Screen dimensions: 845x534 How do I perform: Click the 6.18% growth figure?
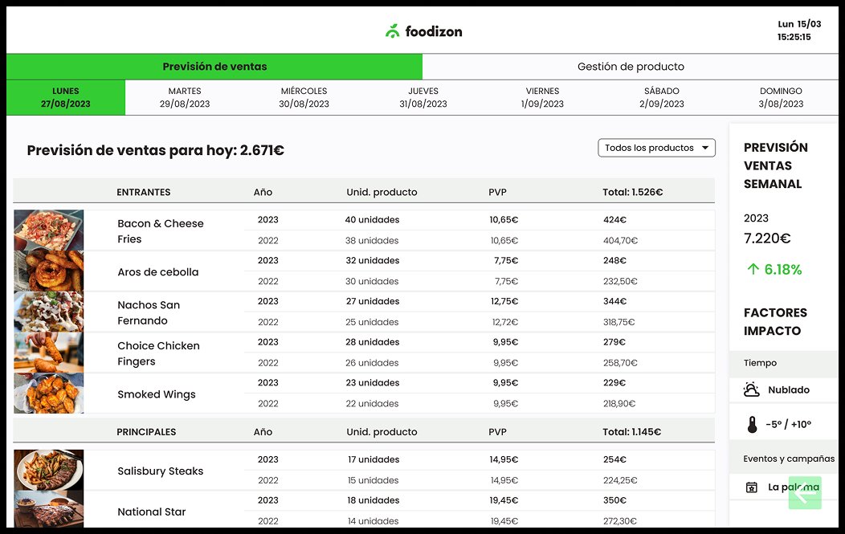tap(783, 270)
